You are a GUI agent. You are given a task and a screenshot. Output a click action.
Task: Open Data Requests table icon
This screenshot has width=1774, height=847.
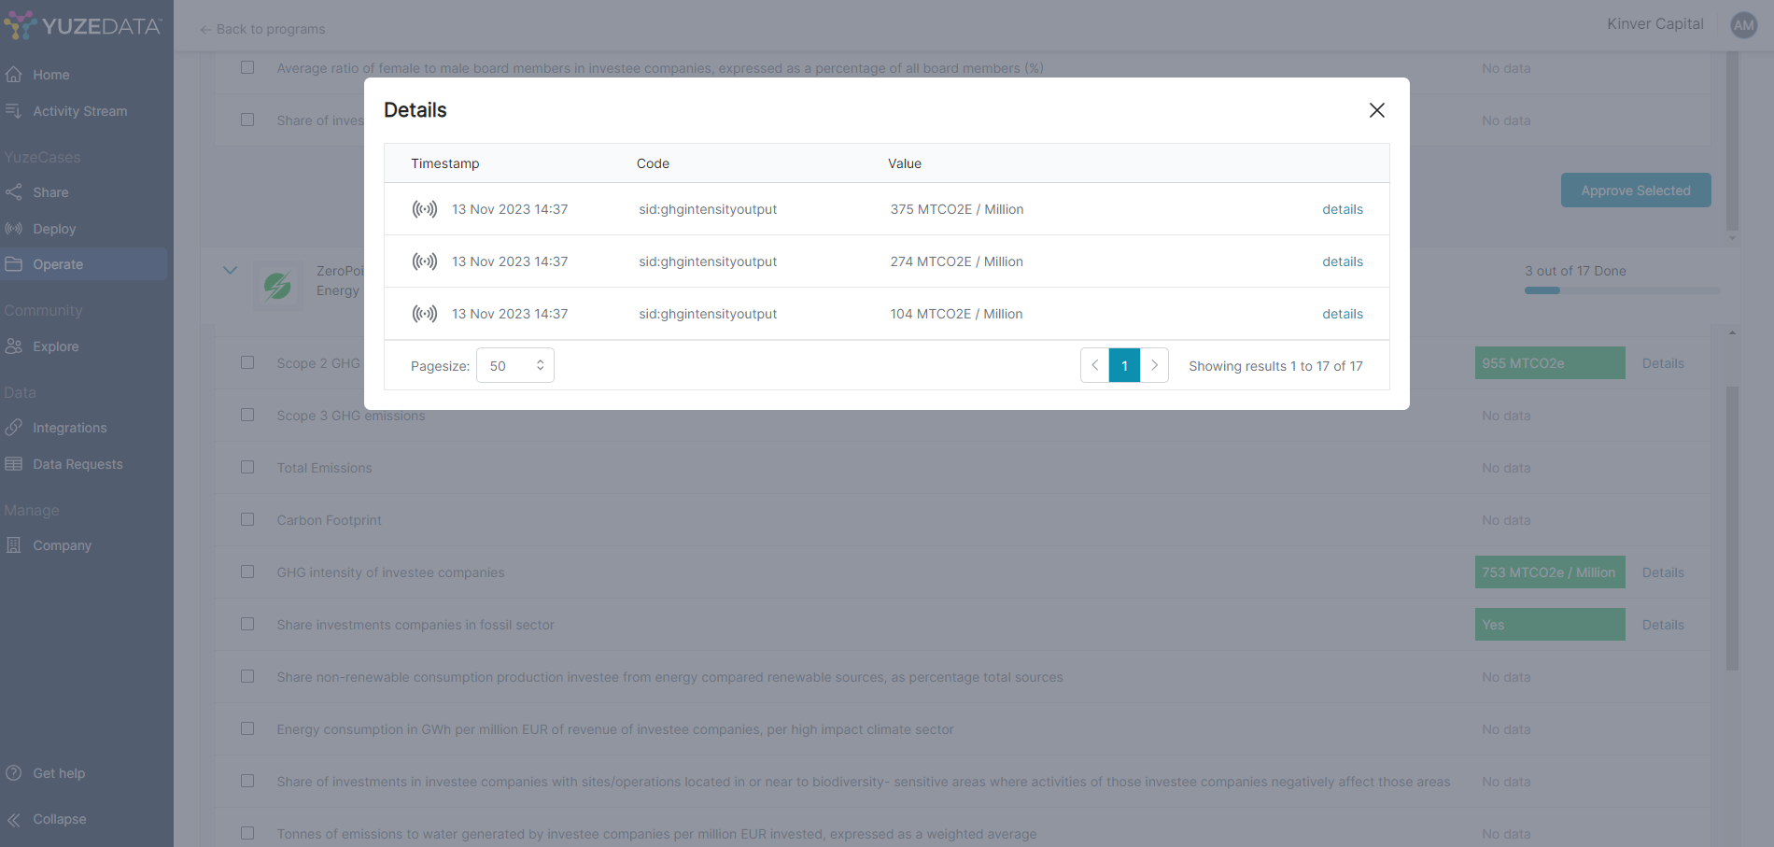pyautogui.click(x=14, y=464)
